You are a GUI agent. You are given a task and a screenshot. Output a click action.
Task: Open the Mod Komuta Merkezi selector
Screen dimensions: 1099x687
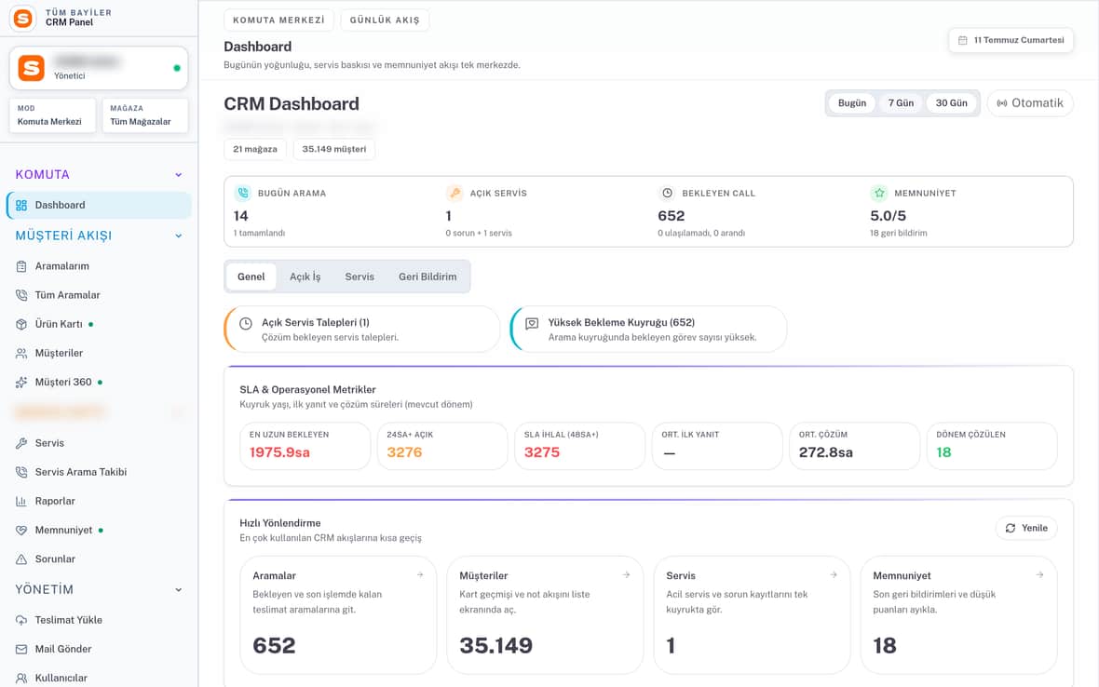tap(52, 115)
